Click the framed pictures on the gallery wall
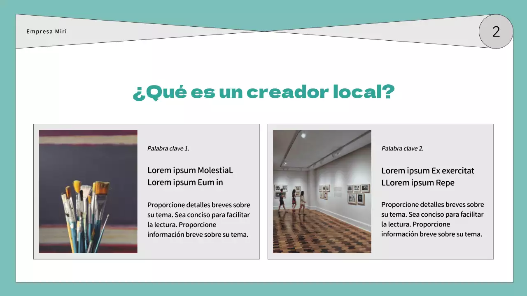The image size is (527, 296). click(x=357, y=194)
